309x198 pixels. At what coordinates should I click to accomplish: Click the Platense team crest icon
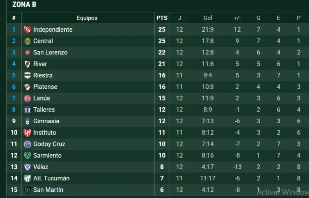27,87
